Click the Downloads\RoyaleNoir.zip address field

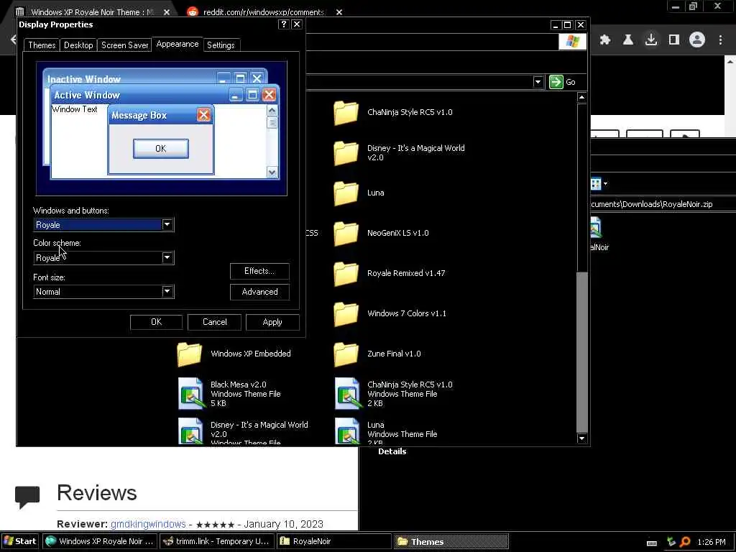[x=663, y=204]
